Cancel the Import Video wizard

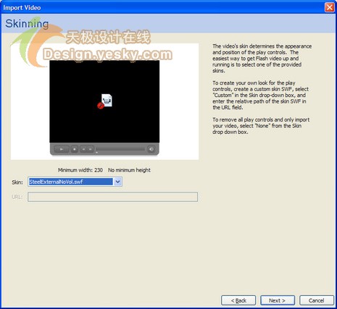[317, 300]
